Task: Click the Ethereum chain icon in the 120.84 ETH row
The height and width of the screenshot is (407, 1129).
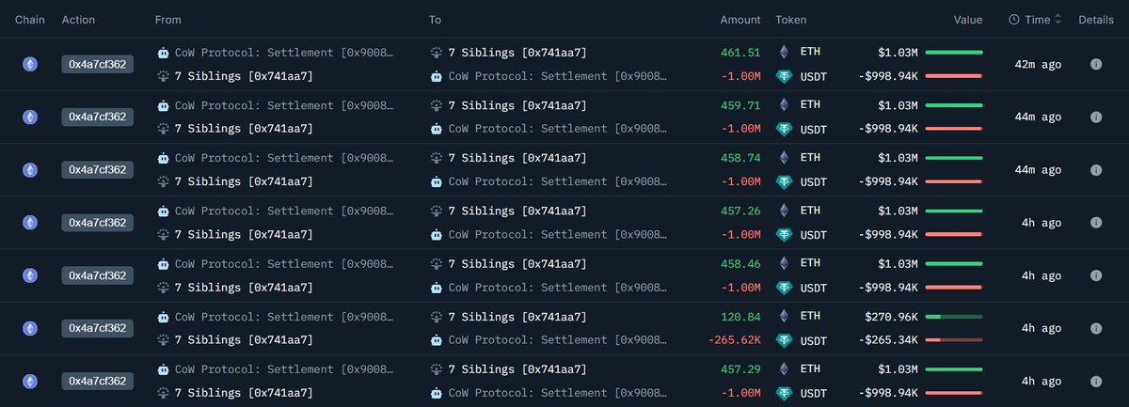Action: (30, 328)
